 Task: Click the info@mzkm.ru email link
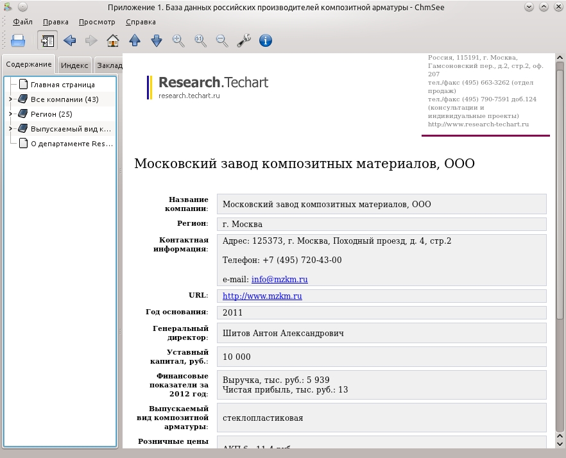tap(279, 279)
